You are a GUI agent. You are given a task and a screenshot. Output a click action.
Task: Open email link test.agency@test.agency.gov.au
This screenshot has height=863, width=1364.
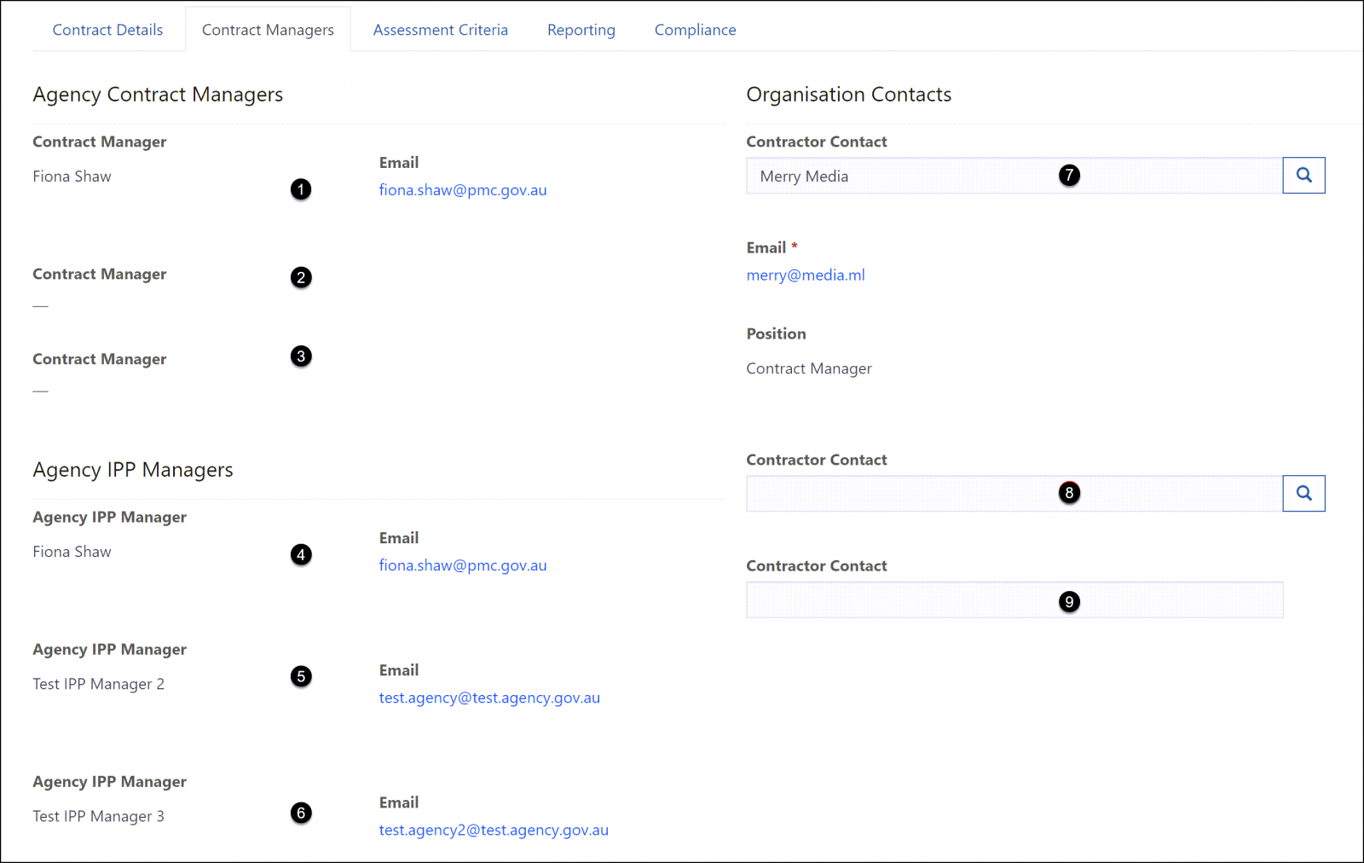click(x=489, y=698)
